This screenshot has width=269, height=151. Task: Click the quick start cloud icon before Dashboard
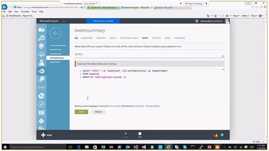(76, 38)
